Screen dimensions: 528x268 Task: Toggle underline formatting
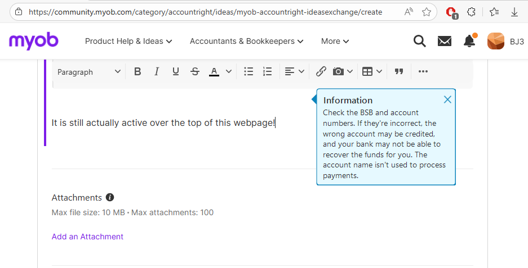click(x=176, y=71)
